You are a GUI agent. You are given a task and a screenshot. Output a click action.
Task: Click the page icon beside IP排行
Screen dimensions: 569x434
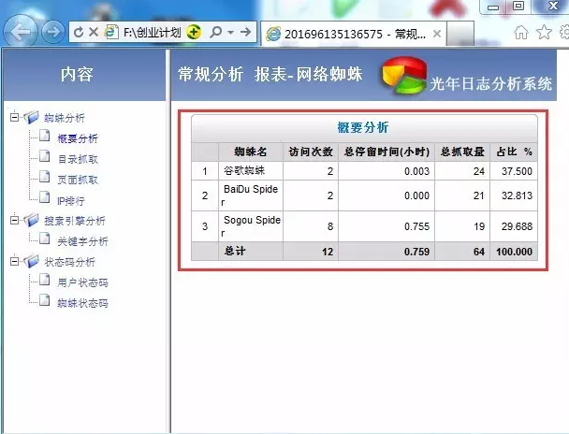(45, 197)
